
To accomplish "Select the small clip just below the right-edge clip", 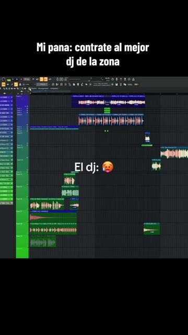I will 157,165.
